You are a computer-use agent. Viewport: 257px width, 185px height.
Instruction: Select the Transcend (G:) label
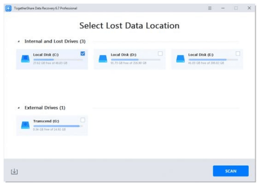(46, 121)
